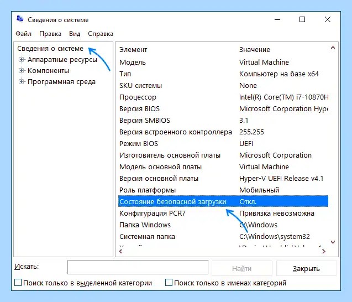The width and height of the screenshot is (352, 302).
Task: Select the Папка Windows row
Action: 223,225
